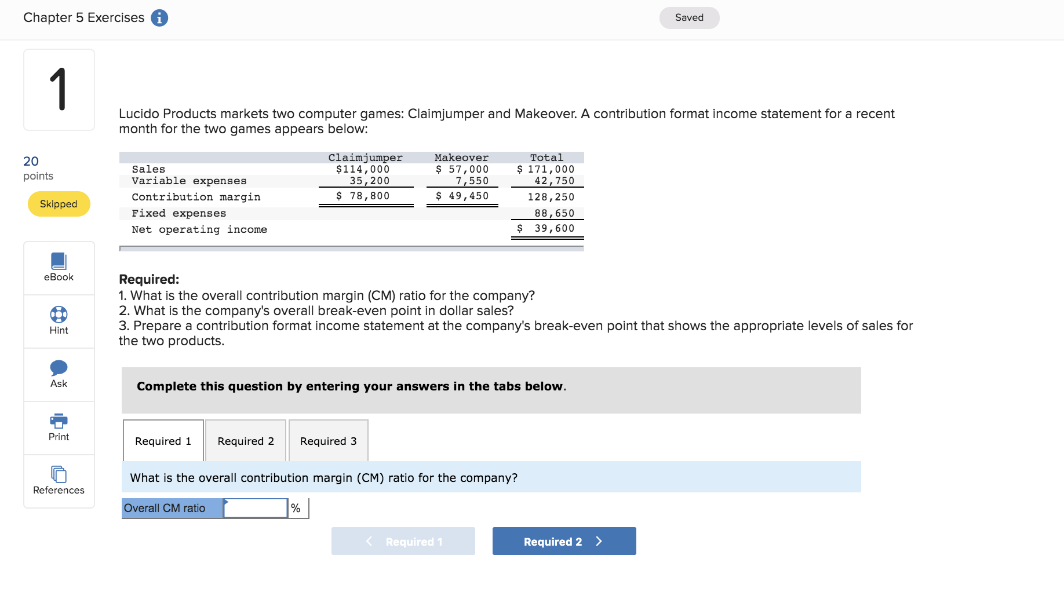The height and width of the screenshot is (592, 1064).
Task: Click the printer icon in sidebar
Action: point(58,421)
